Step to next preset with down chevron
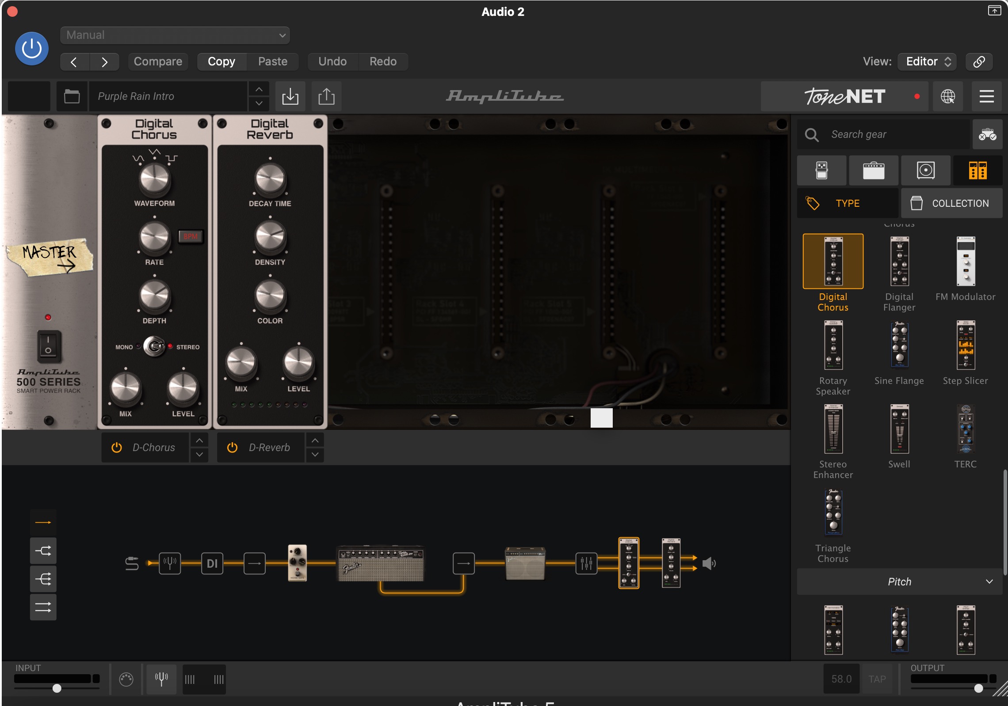 click(259, 103)
